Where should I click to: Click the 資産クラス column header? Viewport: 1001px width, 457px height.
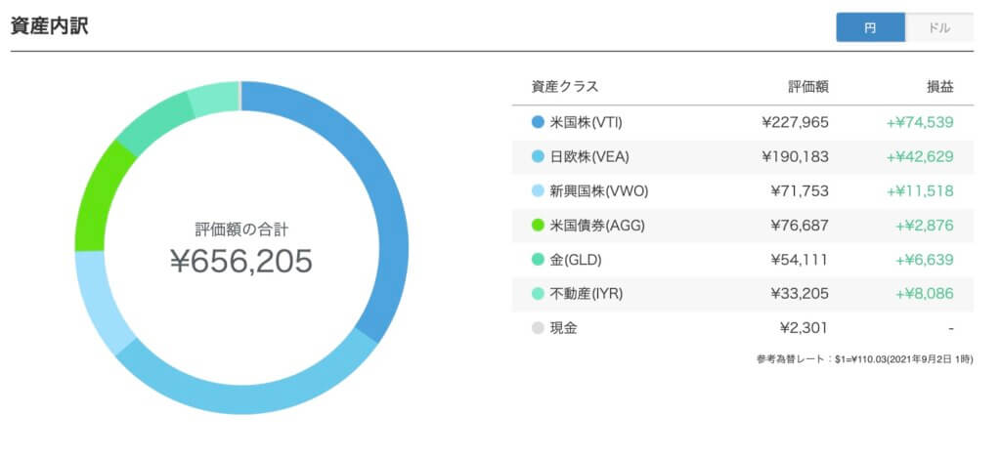(x=565, y=87)
